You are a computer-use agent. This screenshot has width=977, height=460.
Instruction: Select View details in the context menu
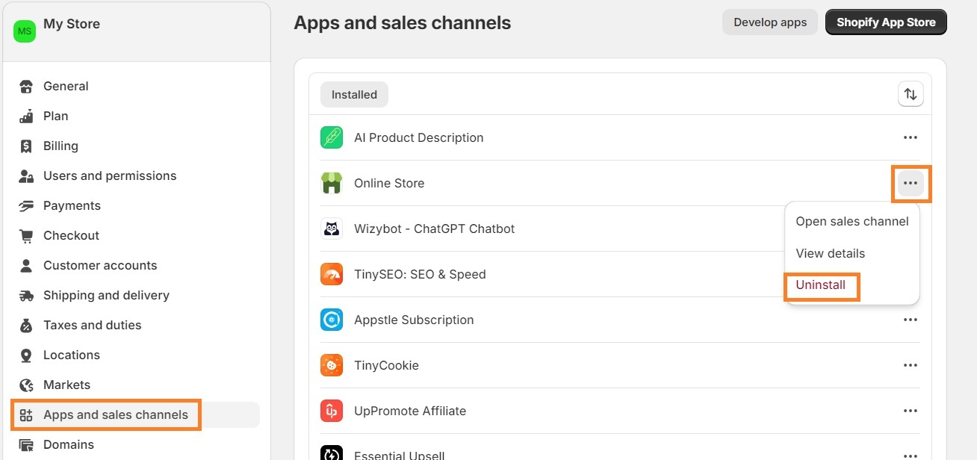click(x=830, y=253)
